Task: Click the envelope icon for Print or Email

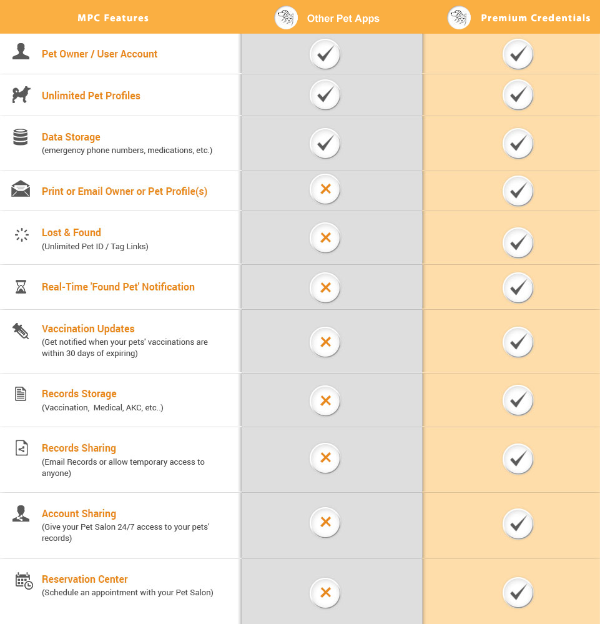Action: tap(21, 189)
